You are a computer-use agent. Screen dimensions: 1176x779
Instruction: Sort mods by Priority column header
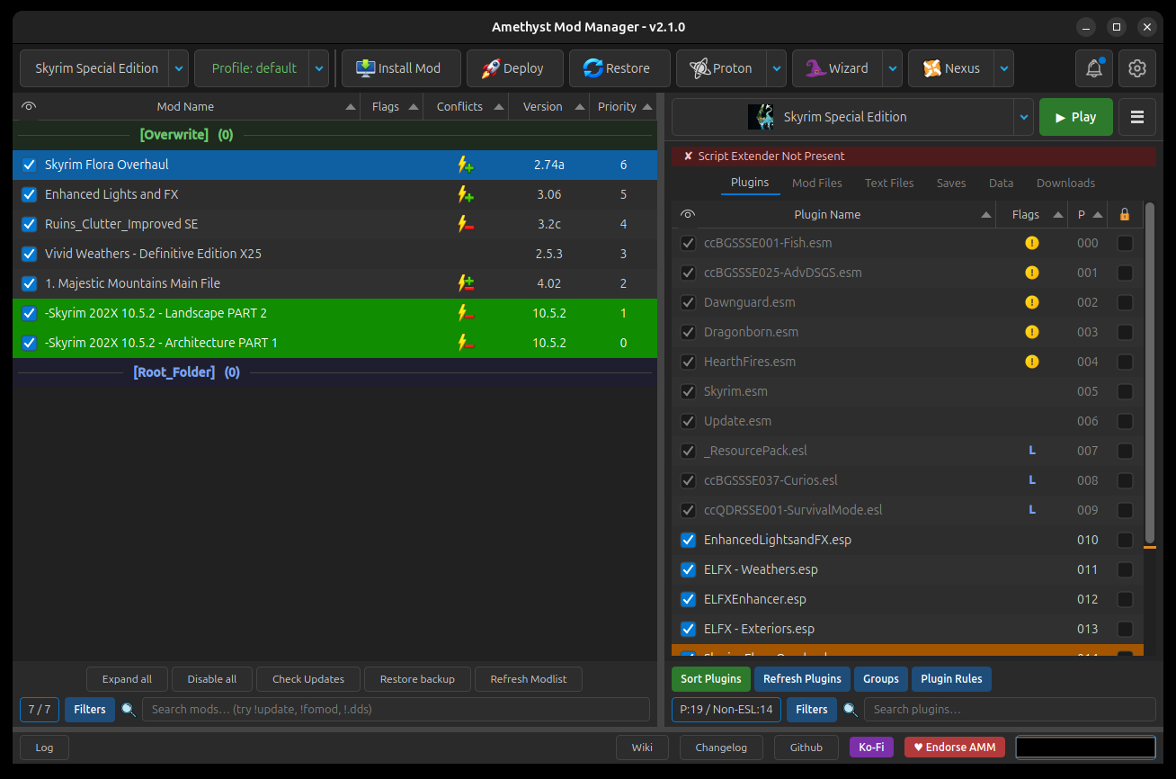coord(623,106)
